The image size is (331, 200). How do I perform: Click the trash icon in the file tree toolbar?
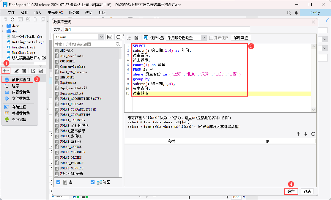[x=35, y=19]
